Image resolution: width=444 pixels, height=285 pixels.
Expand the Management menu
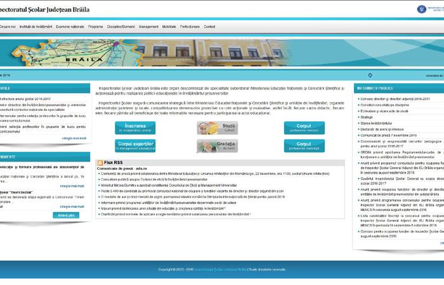[x=148, y=27]
